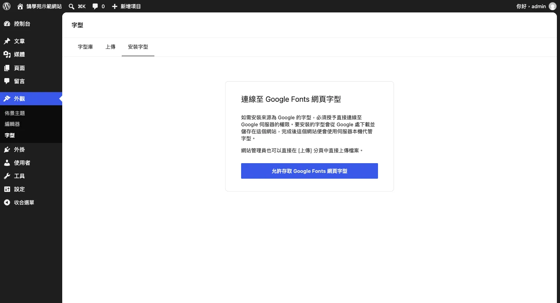Image resolution: width=560 pixels, height=303 pixels.
Task: Click the 留言 menu label
Action: point(19,81)
